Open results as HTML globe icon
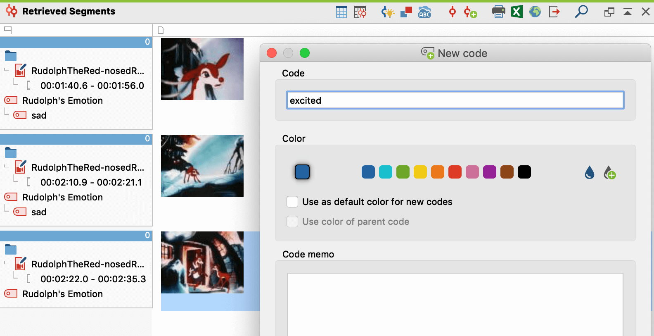 535,12
